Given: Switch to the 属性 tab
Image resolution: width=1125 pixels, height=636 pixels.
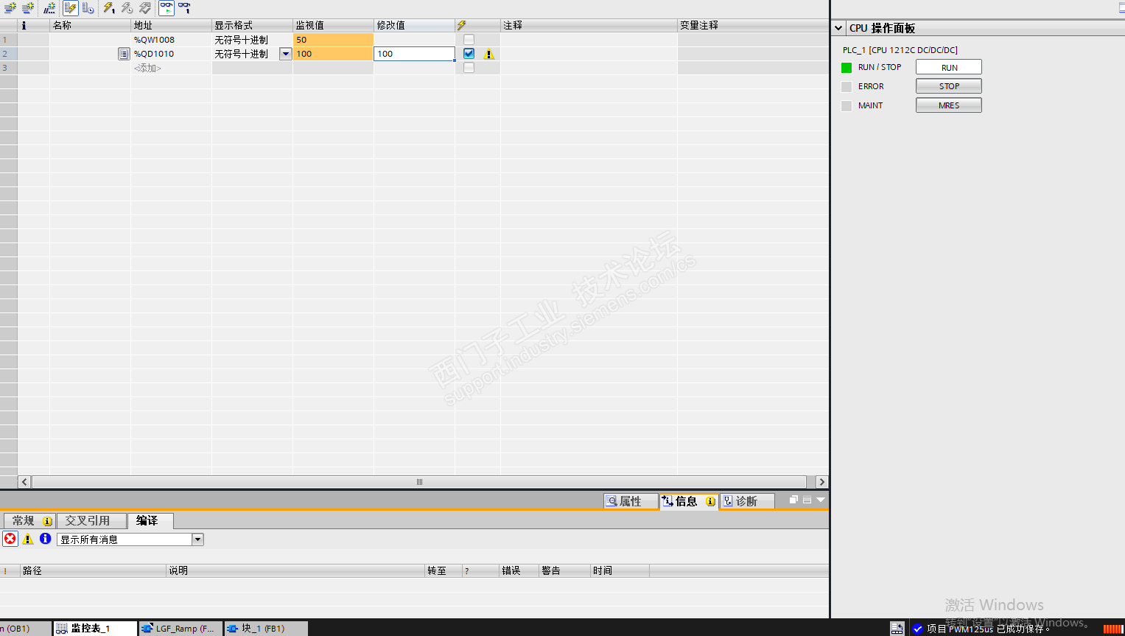Looking at the screenshot, I should pos(630,501).
